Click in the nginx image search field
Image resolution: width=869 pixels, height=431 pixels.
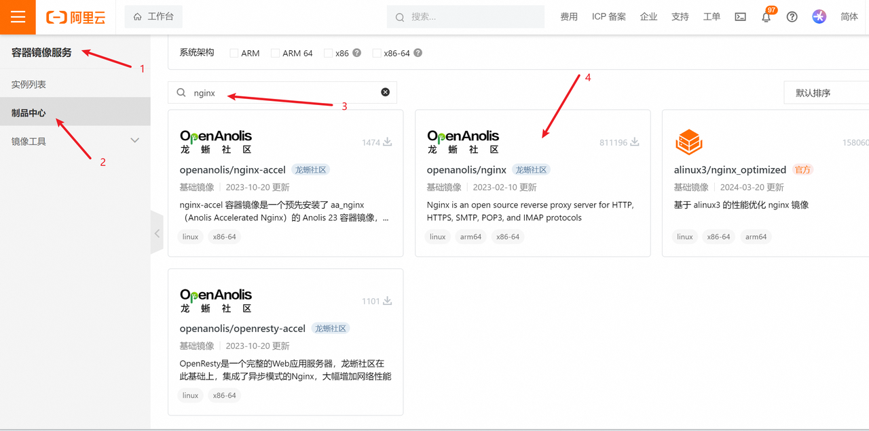(282, 93)
